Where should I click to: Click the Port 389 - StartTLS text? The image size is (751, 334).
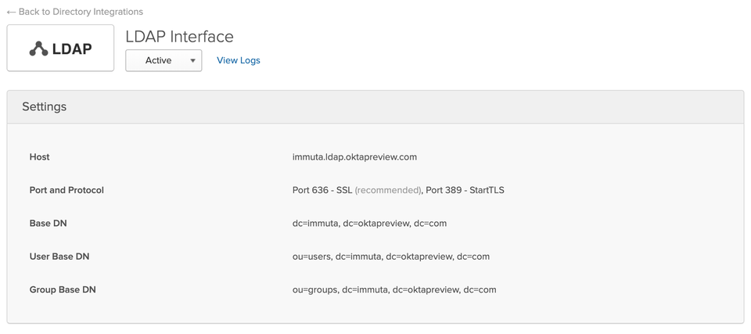[465, 190]
